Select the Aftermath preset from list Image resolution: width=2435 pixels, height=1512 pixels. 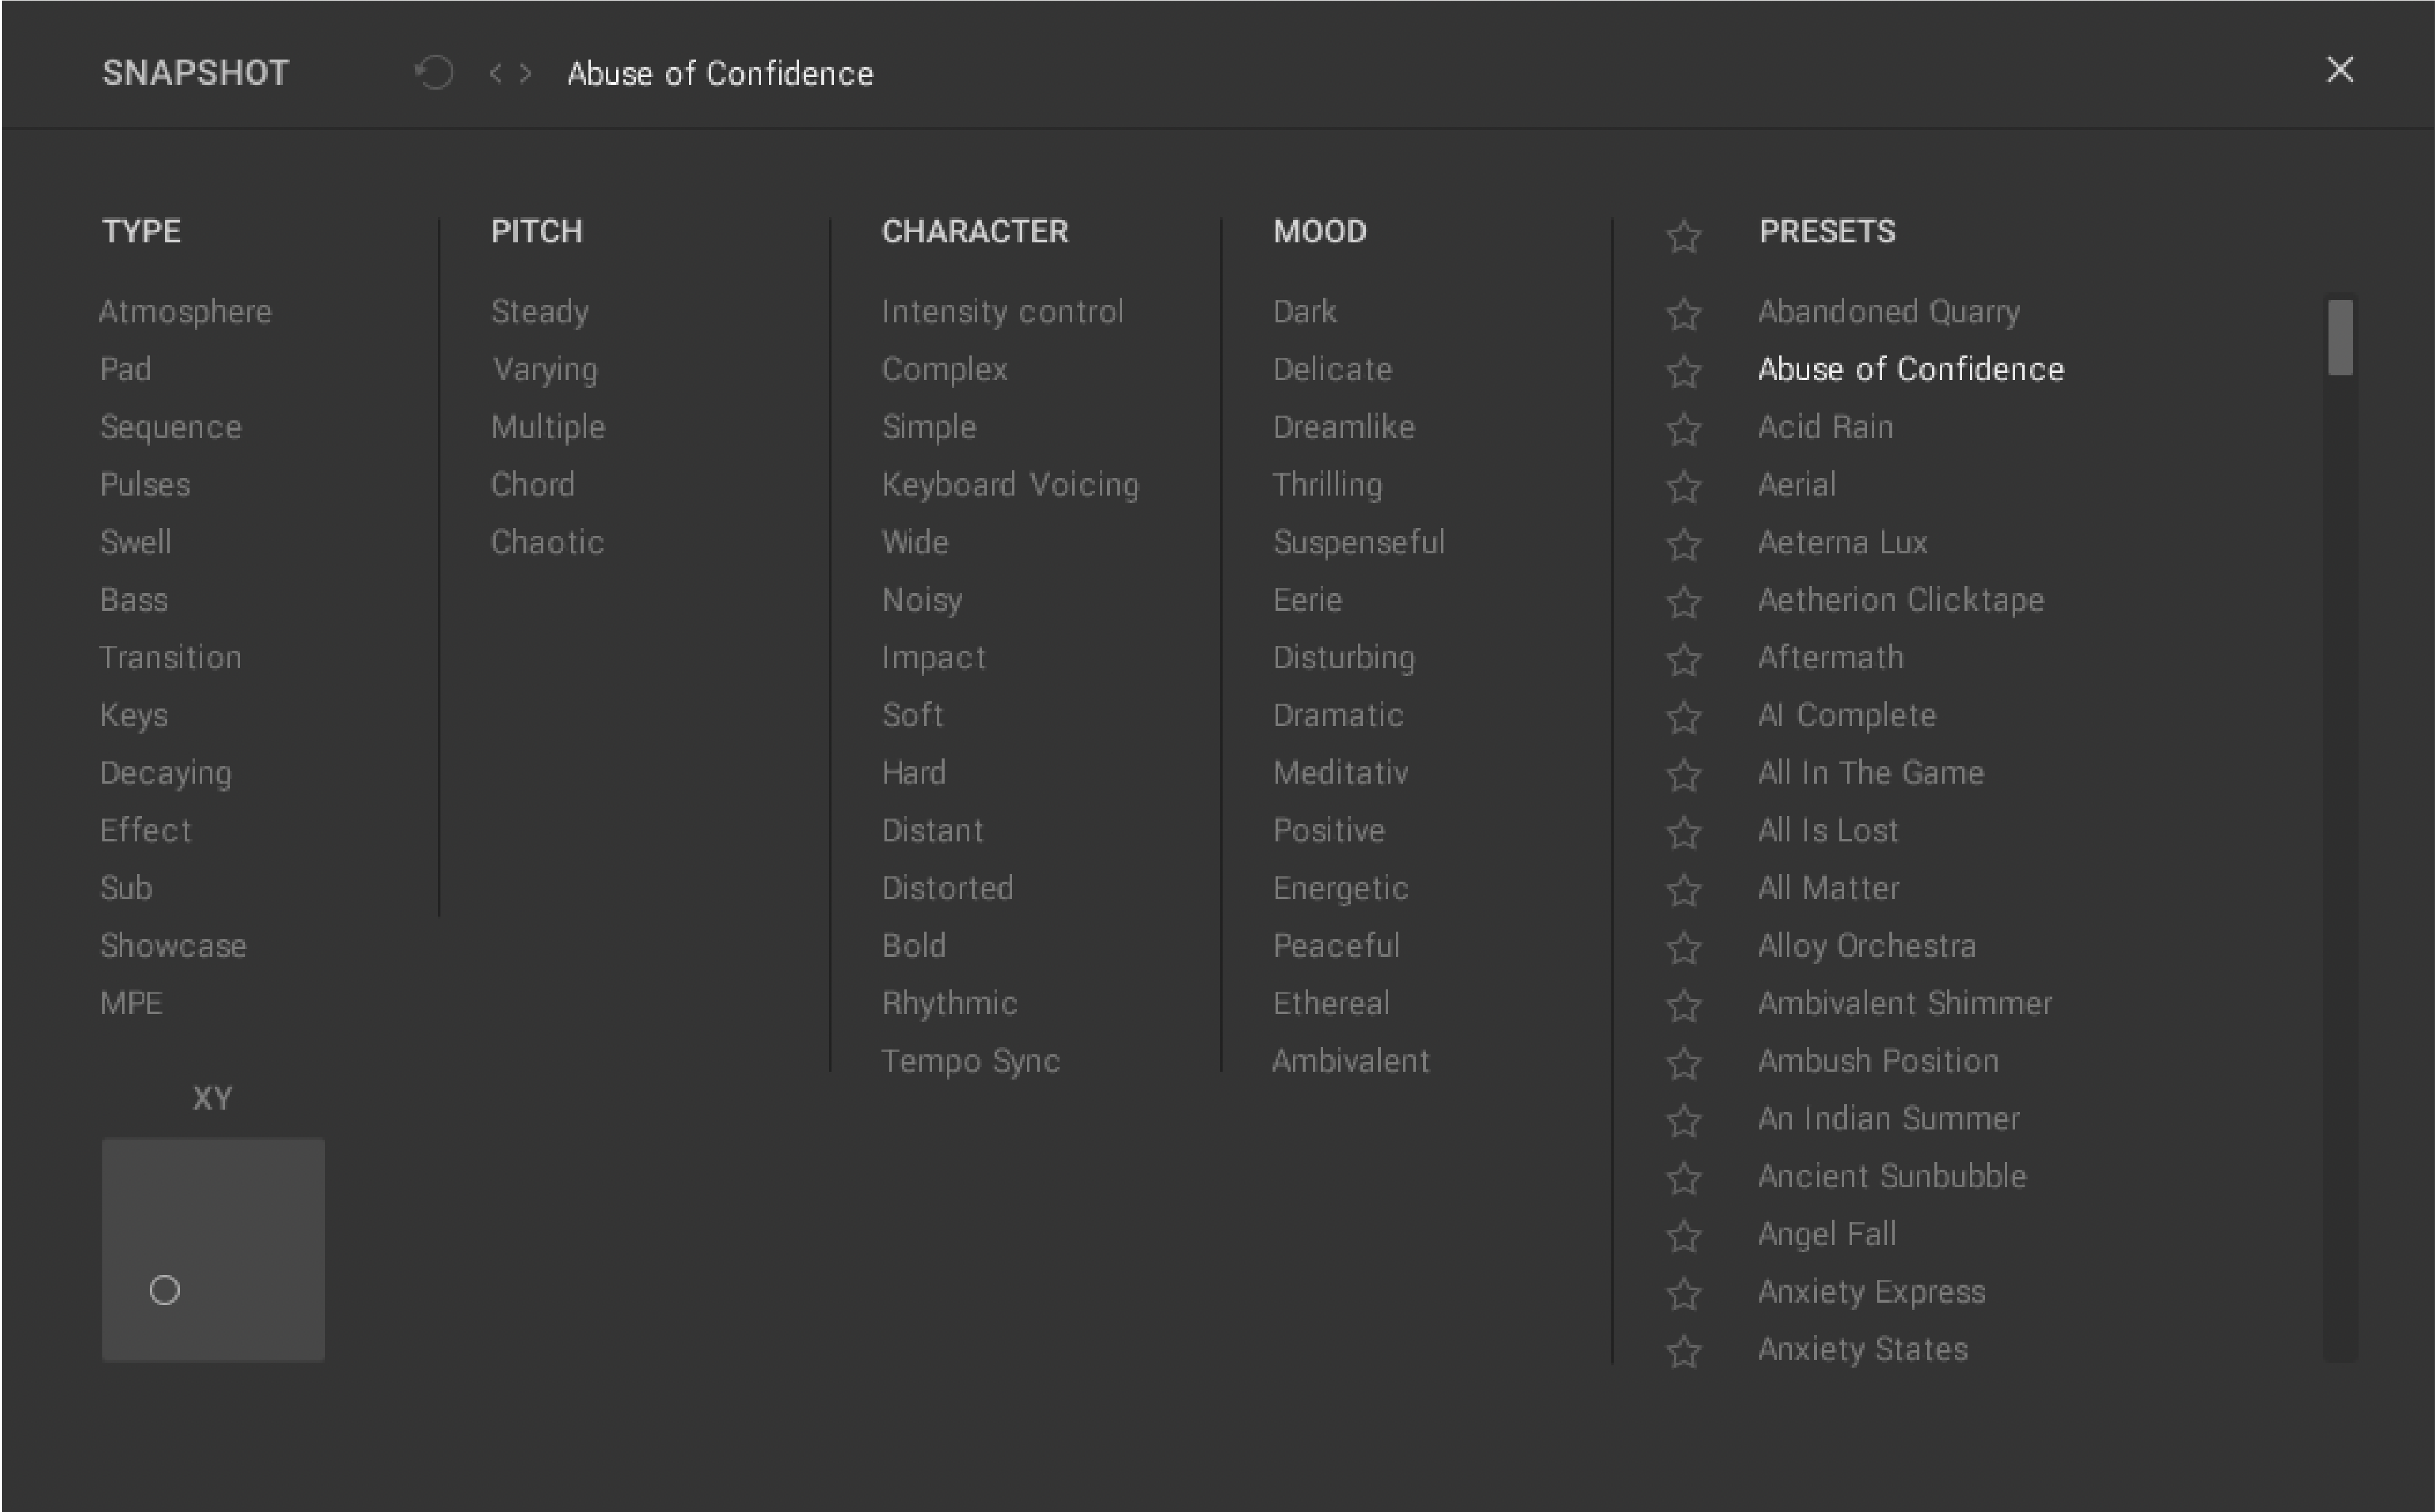tap(1830, 657)
